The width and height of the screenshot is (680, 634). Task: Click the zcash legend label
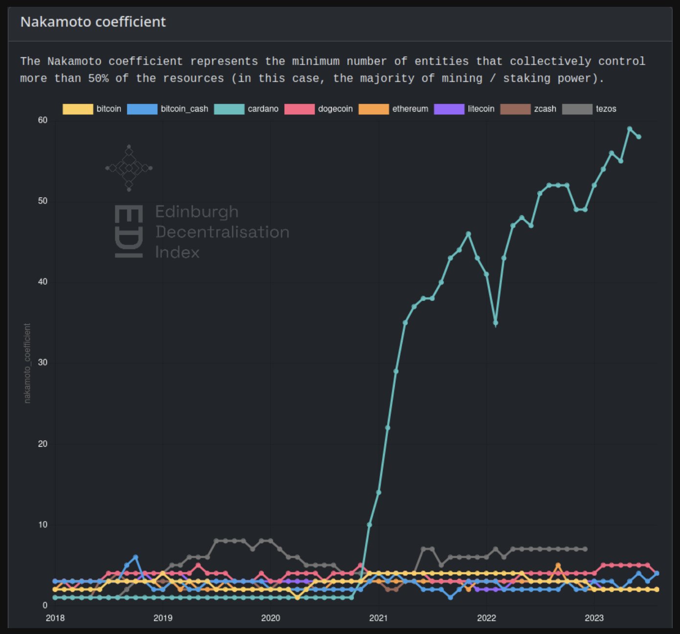[545, 109]
